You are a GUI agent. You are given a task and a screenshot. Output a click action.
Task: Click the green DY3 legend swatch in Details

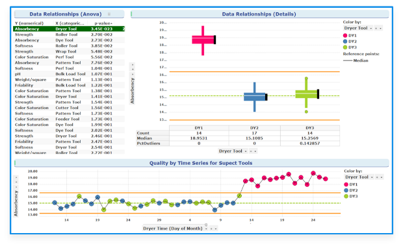(345, 47)
